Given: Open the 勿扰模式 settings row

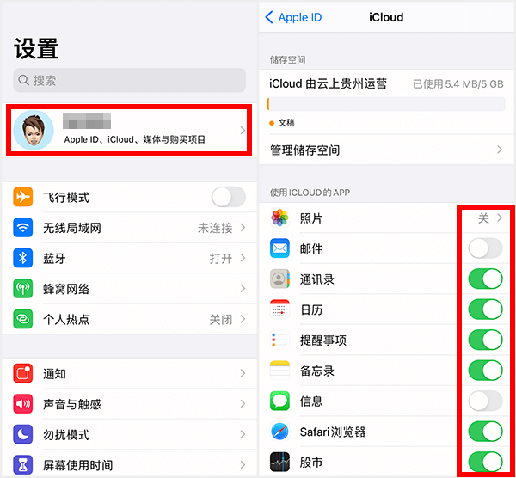Looking at the screenshot, I should click(129, 434).
